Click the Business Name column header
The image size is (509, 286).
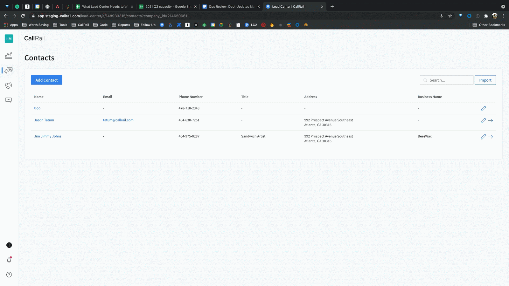(x=429, y=97)
